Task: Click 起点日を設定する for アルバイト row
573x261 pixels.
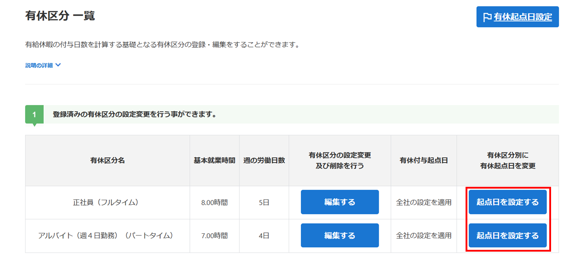Action: 508,236
